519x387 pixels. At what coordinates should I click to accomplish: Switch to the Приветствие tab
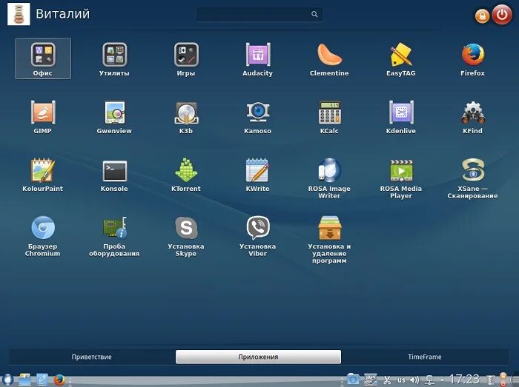click(92, 357)
